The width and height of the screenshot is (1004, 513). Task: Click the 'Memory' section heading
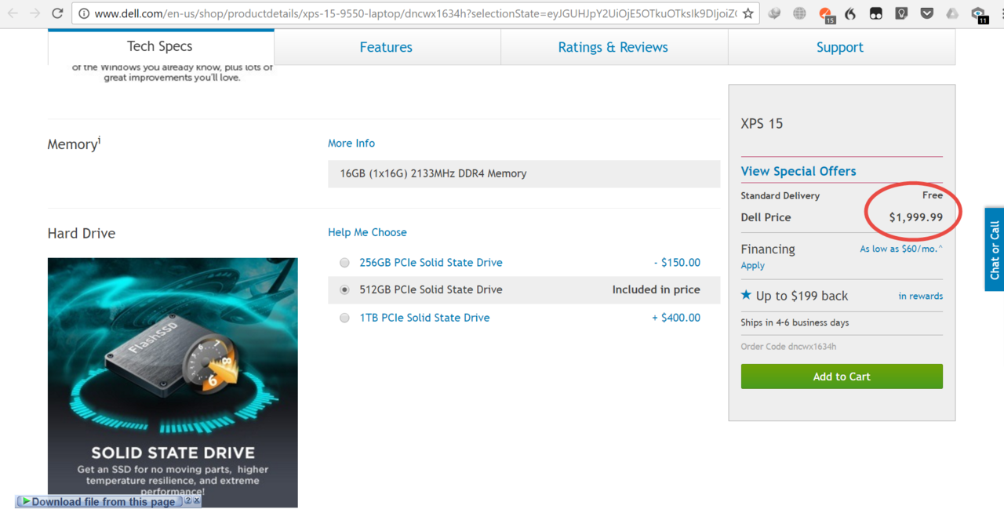click(75, 144)
